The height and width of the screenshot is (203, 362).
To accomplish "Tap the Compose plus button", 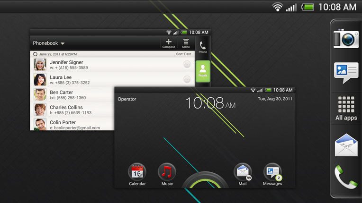I will pos(169,43).
